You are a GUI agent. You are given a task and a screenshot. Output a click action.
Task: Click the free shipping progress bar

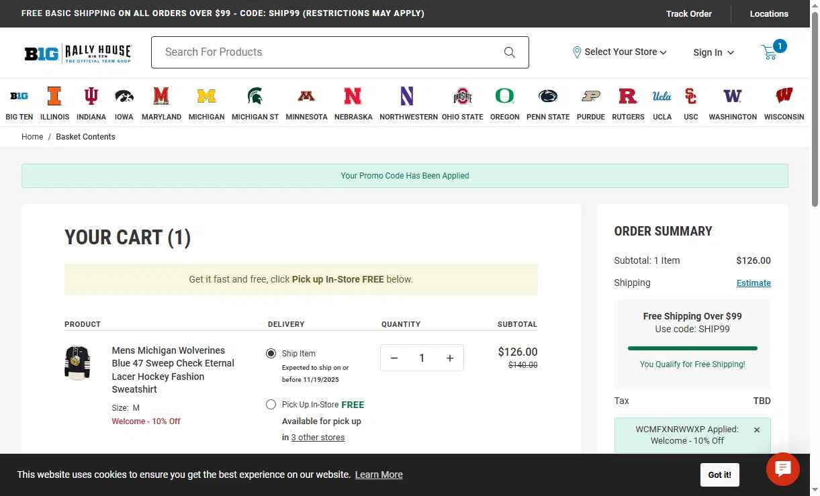click(x=692, y=348)
